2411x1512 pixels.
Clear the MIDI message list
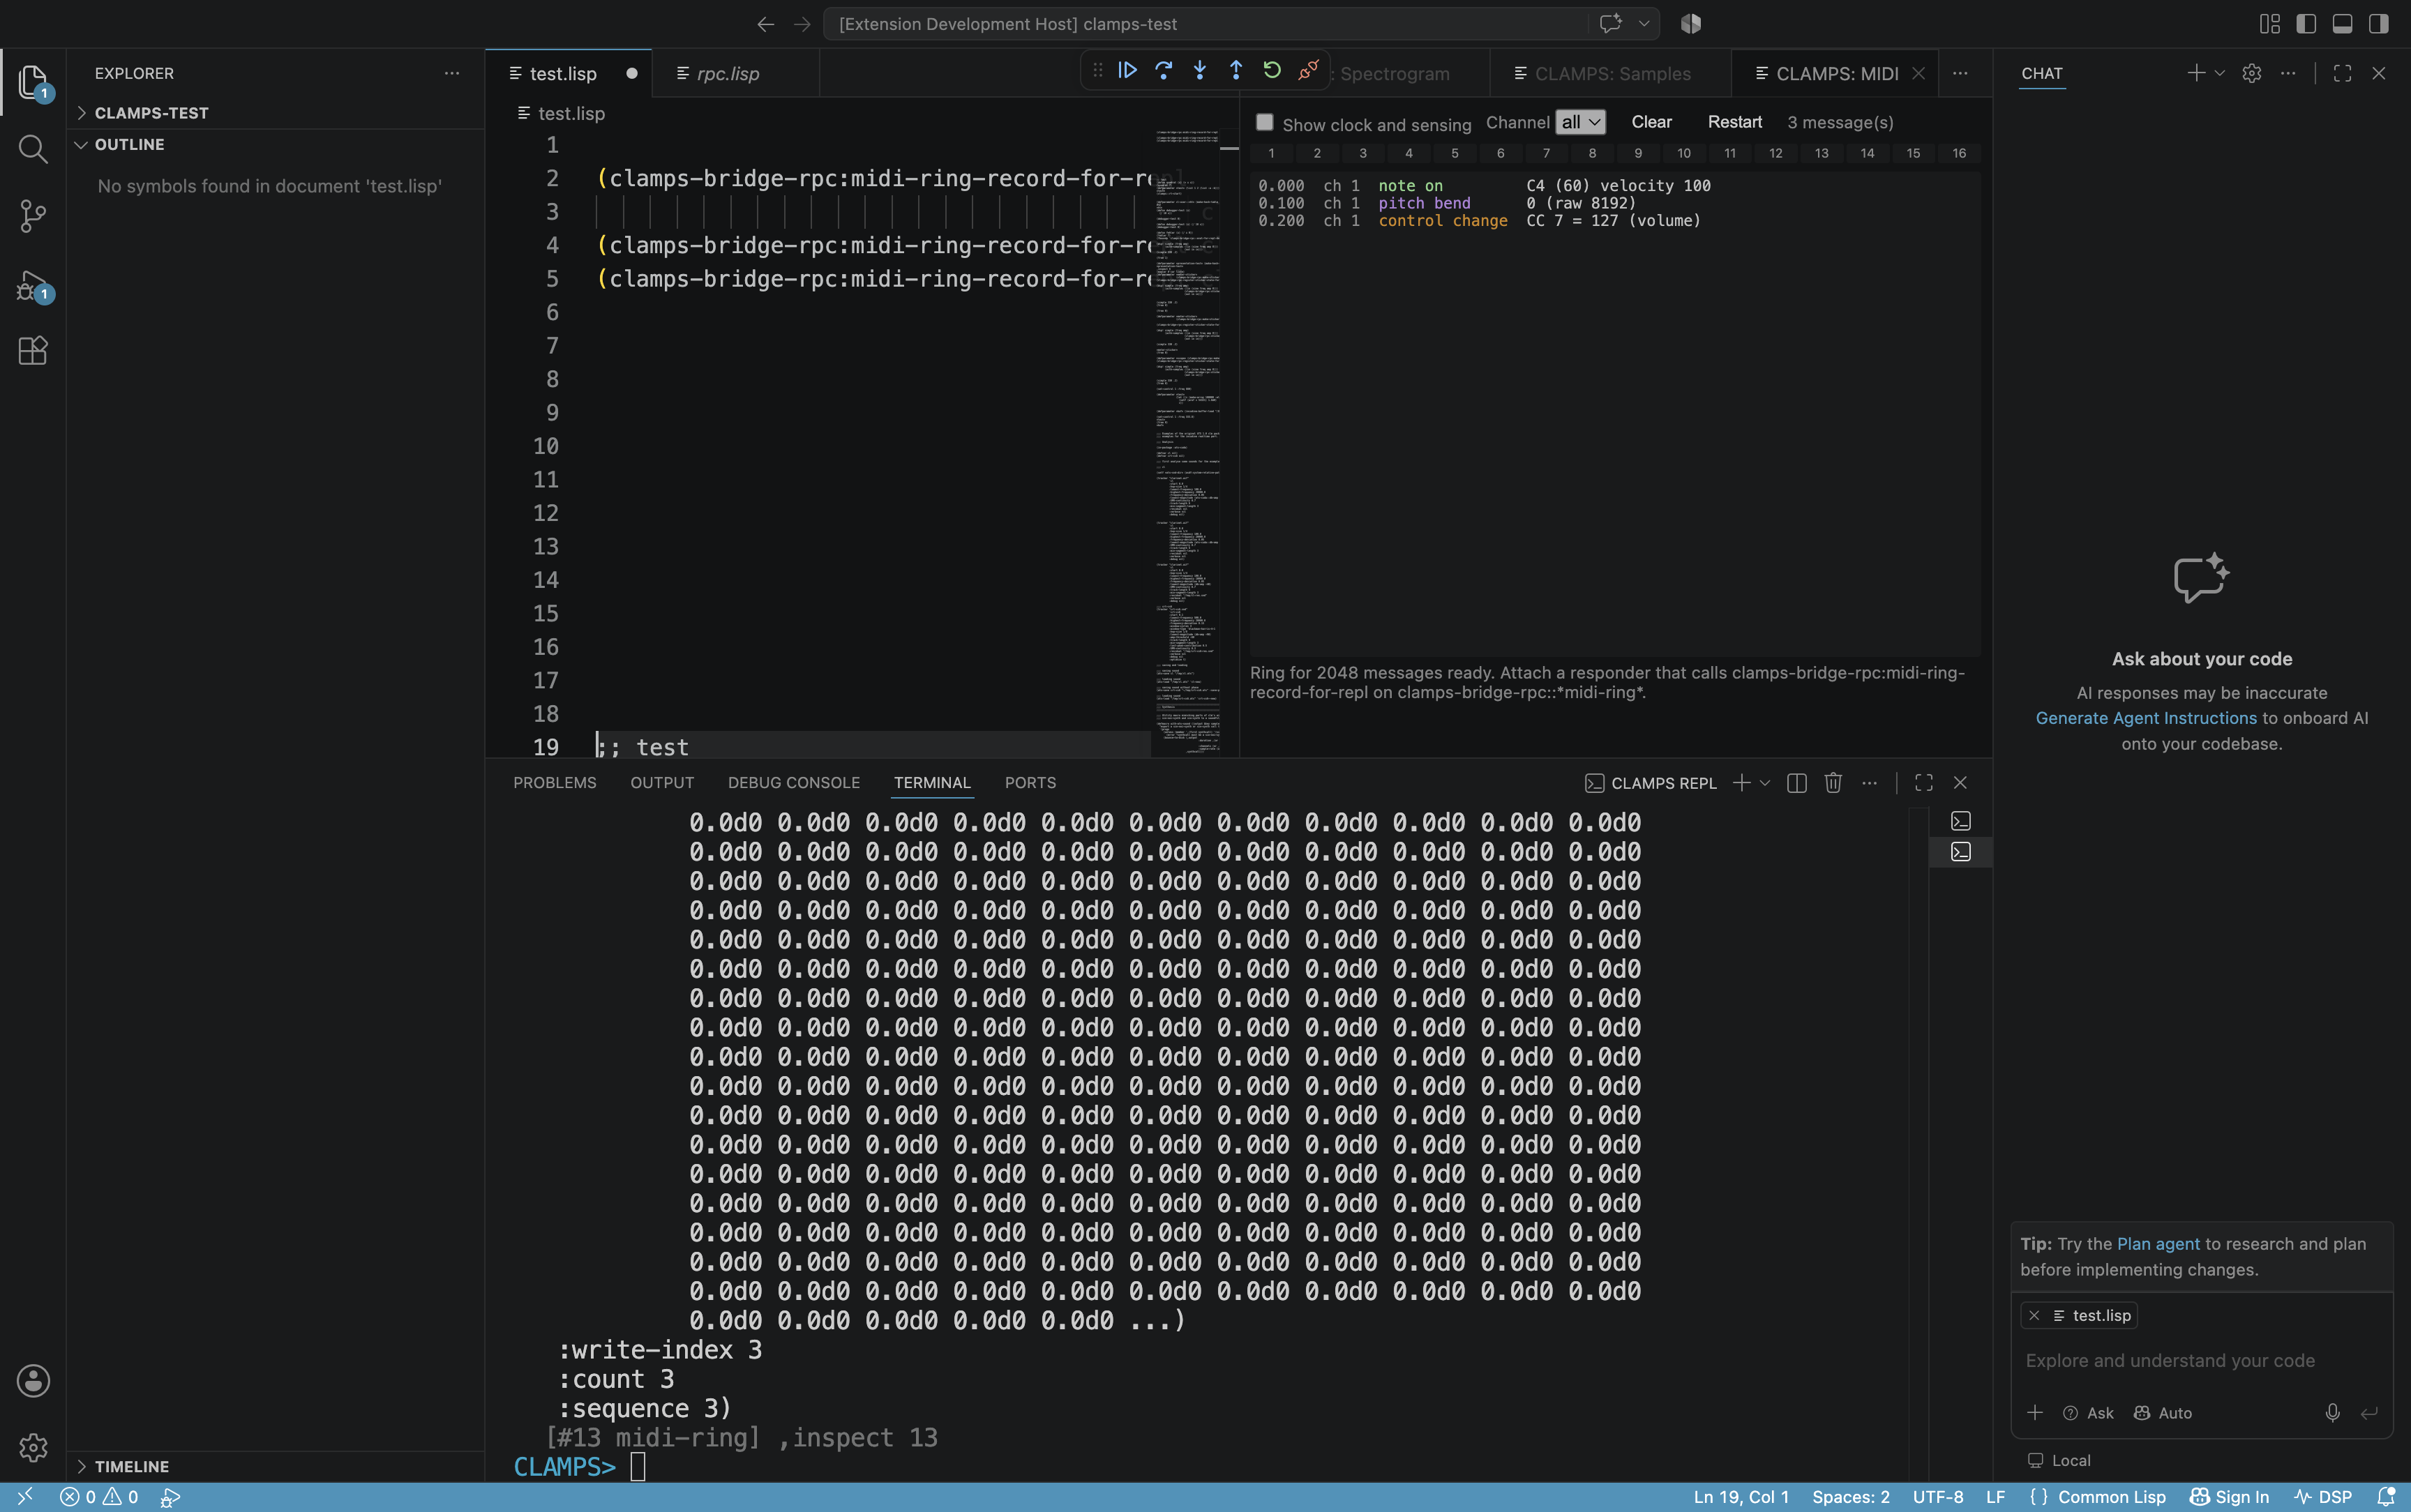point(1651,122)
